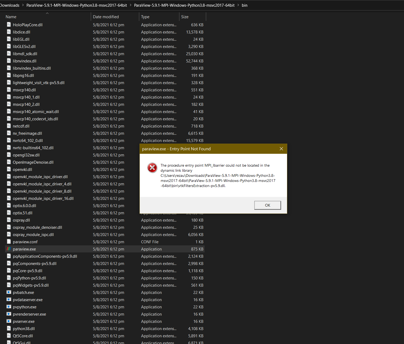Click the 52,744 KB size value

pyautogui.click(x=195, y=61)
